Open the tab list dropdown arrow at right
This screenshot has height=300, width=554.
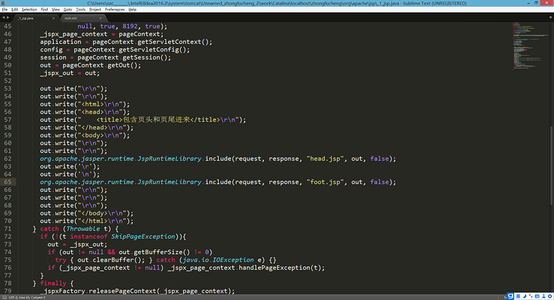(x=550, y=17)
